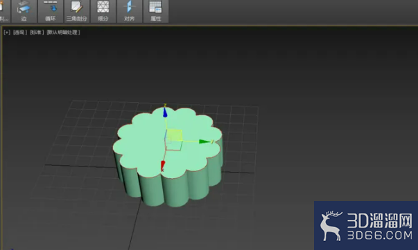Click the red X-axis gizmo arrow
The height and width of the screenshot is (250, 418).
(163, 166)
